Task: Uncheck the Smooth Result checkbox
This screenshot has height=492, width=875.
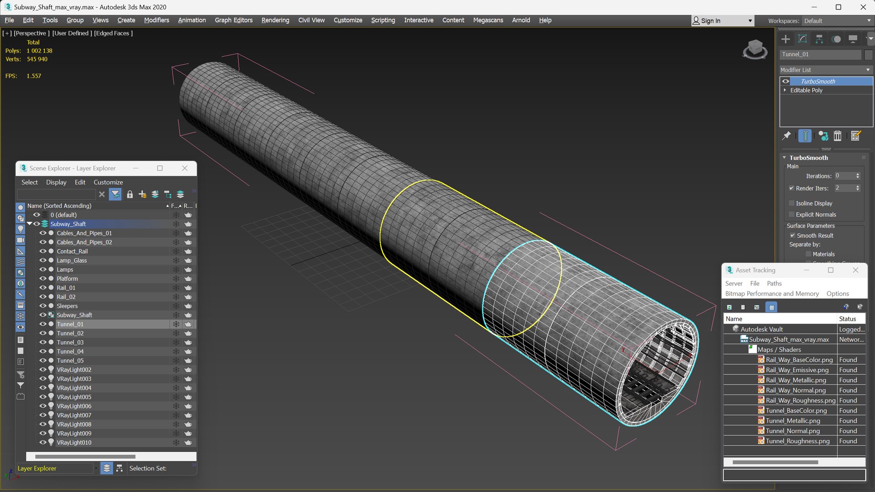Action: click(x=792, y=236)
